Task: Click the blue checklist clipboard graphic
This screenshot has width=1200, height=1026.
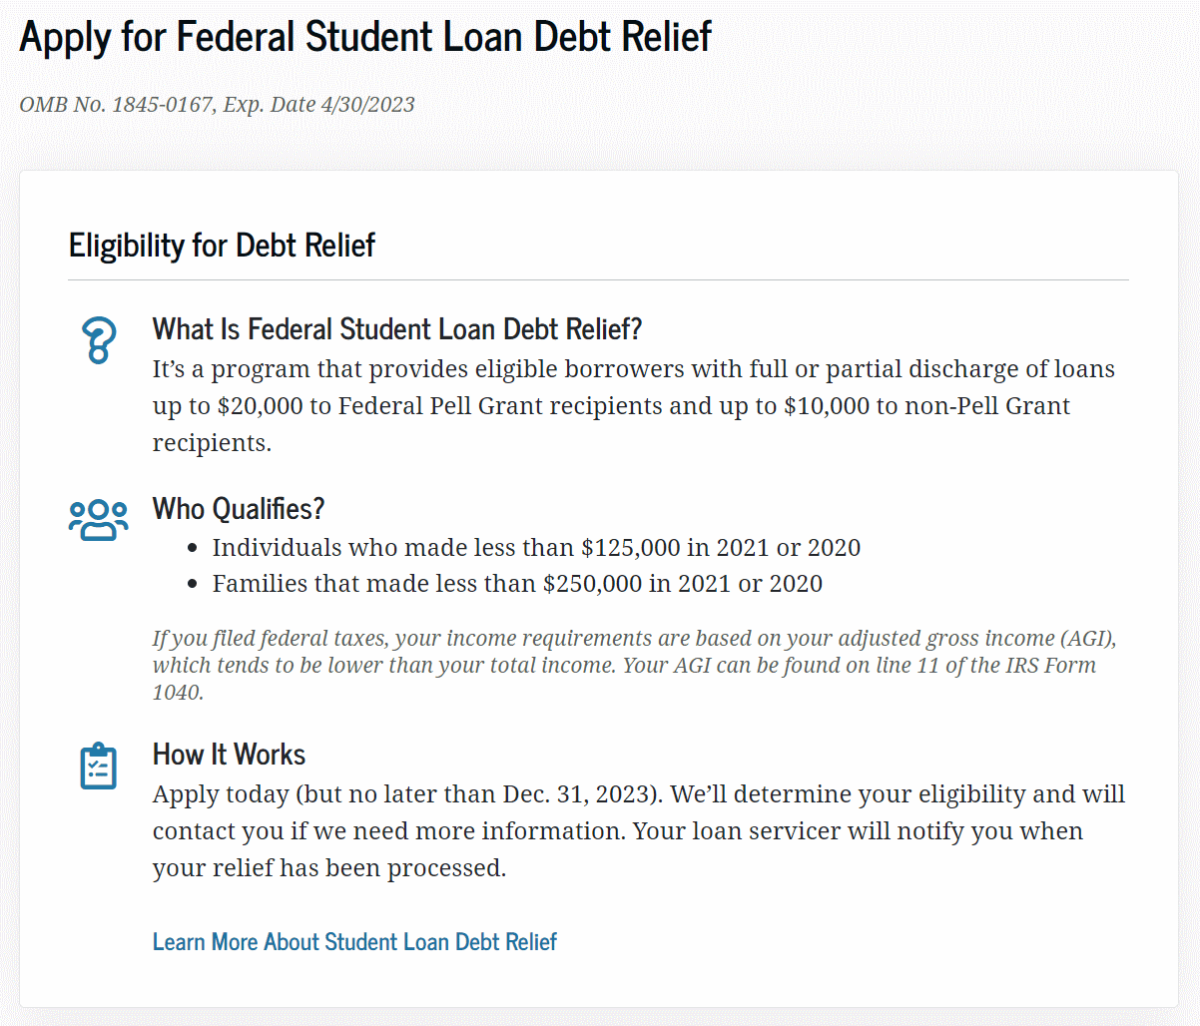Action: click(98, 766)
